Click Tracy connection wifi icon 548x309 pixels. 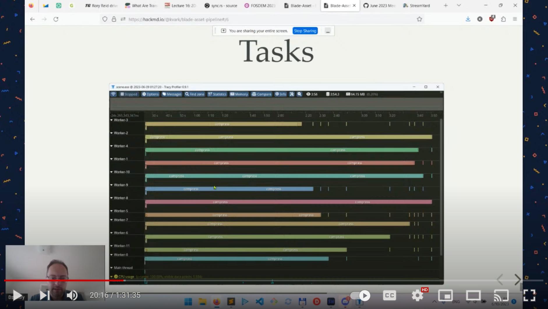point(113,94)
